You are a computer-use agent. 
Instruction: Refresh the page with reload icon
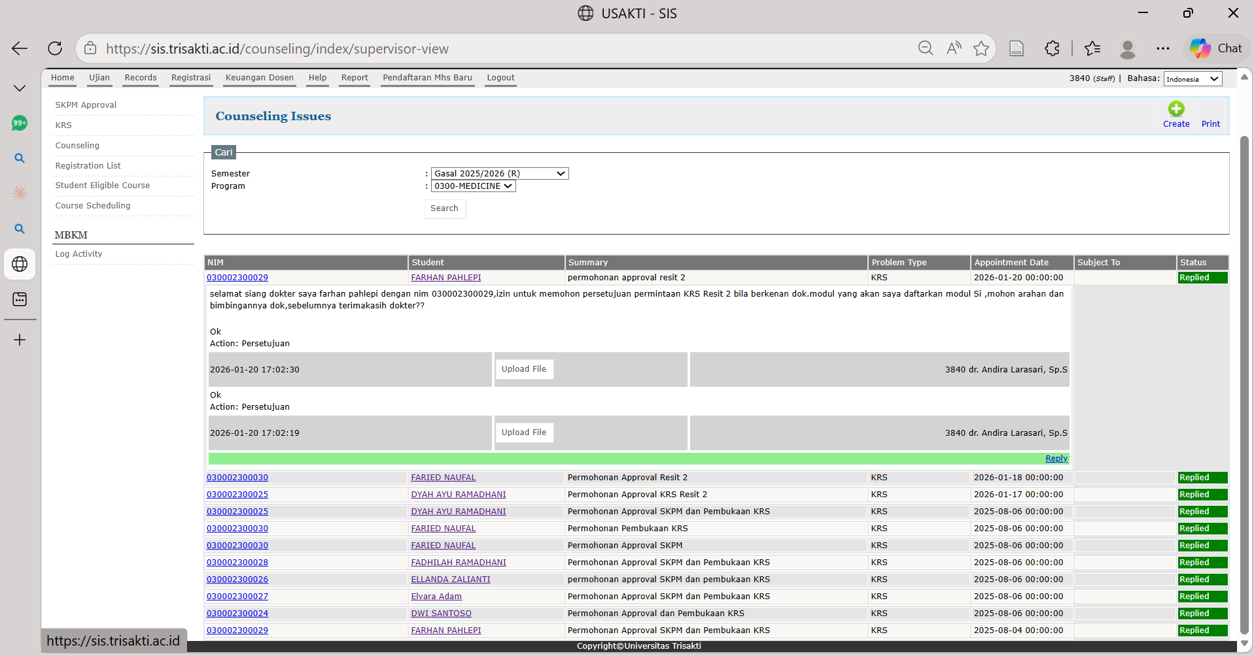pyautogui.click(x=55, y=48)
